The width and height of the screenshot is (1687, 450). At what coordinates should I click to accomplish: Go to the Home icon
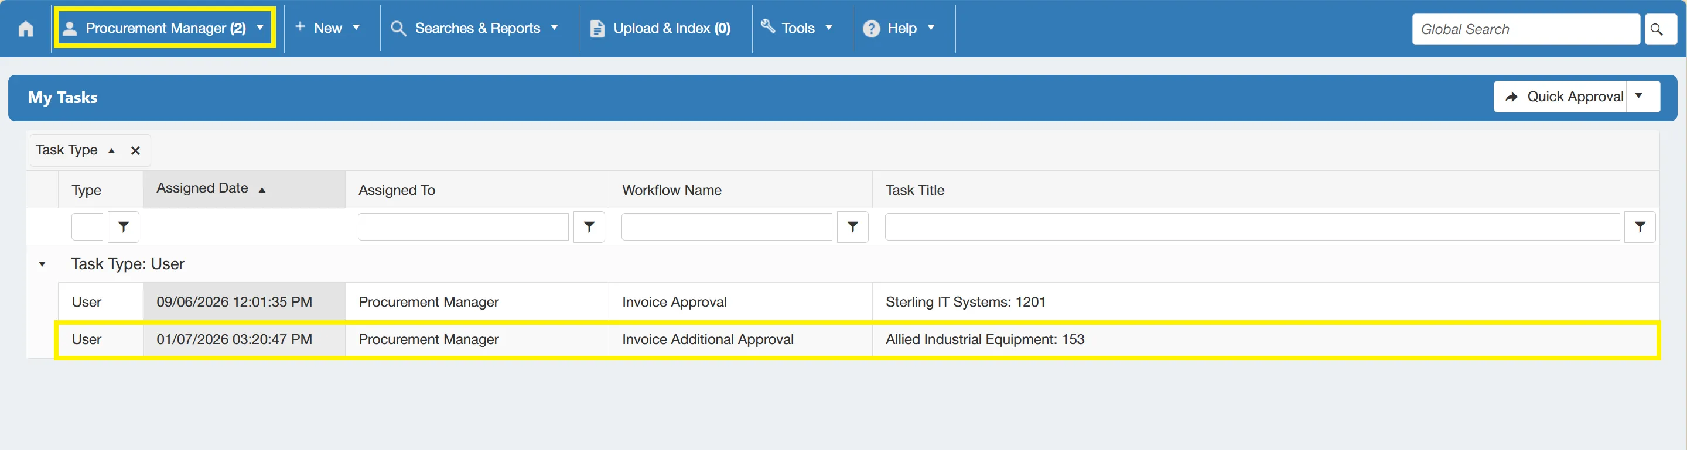(x=26, y=29)
